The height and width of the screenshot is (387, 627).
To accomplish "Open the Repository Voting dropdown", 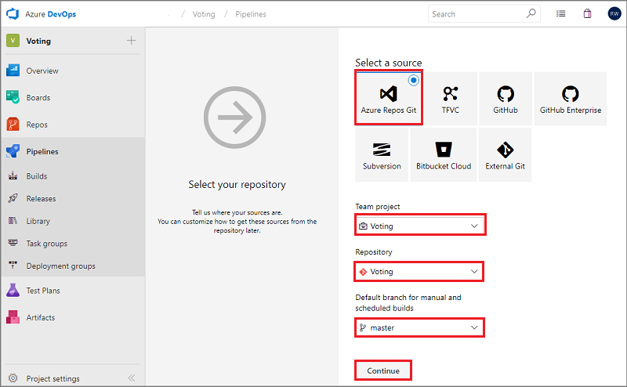I will pyautogui.click(x=419, y=272).
